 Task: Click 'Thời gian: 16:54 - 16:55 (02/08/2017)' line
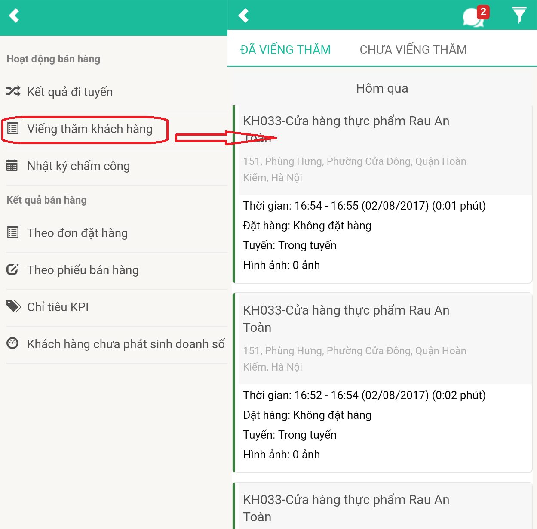(364, 206)
